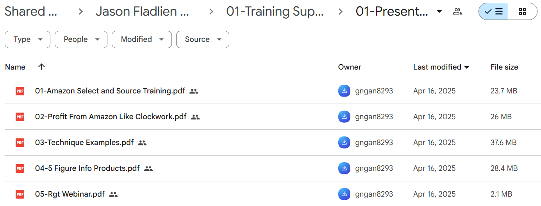
Task: Go to the Shared breadcrumb root
Action: pyautogui.click(x=31, y=12)
